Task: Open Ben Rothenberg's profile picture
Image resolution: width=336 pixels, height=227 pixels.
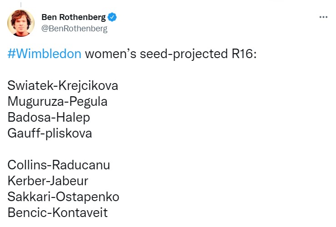Action: click(x=21, y=23)
